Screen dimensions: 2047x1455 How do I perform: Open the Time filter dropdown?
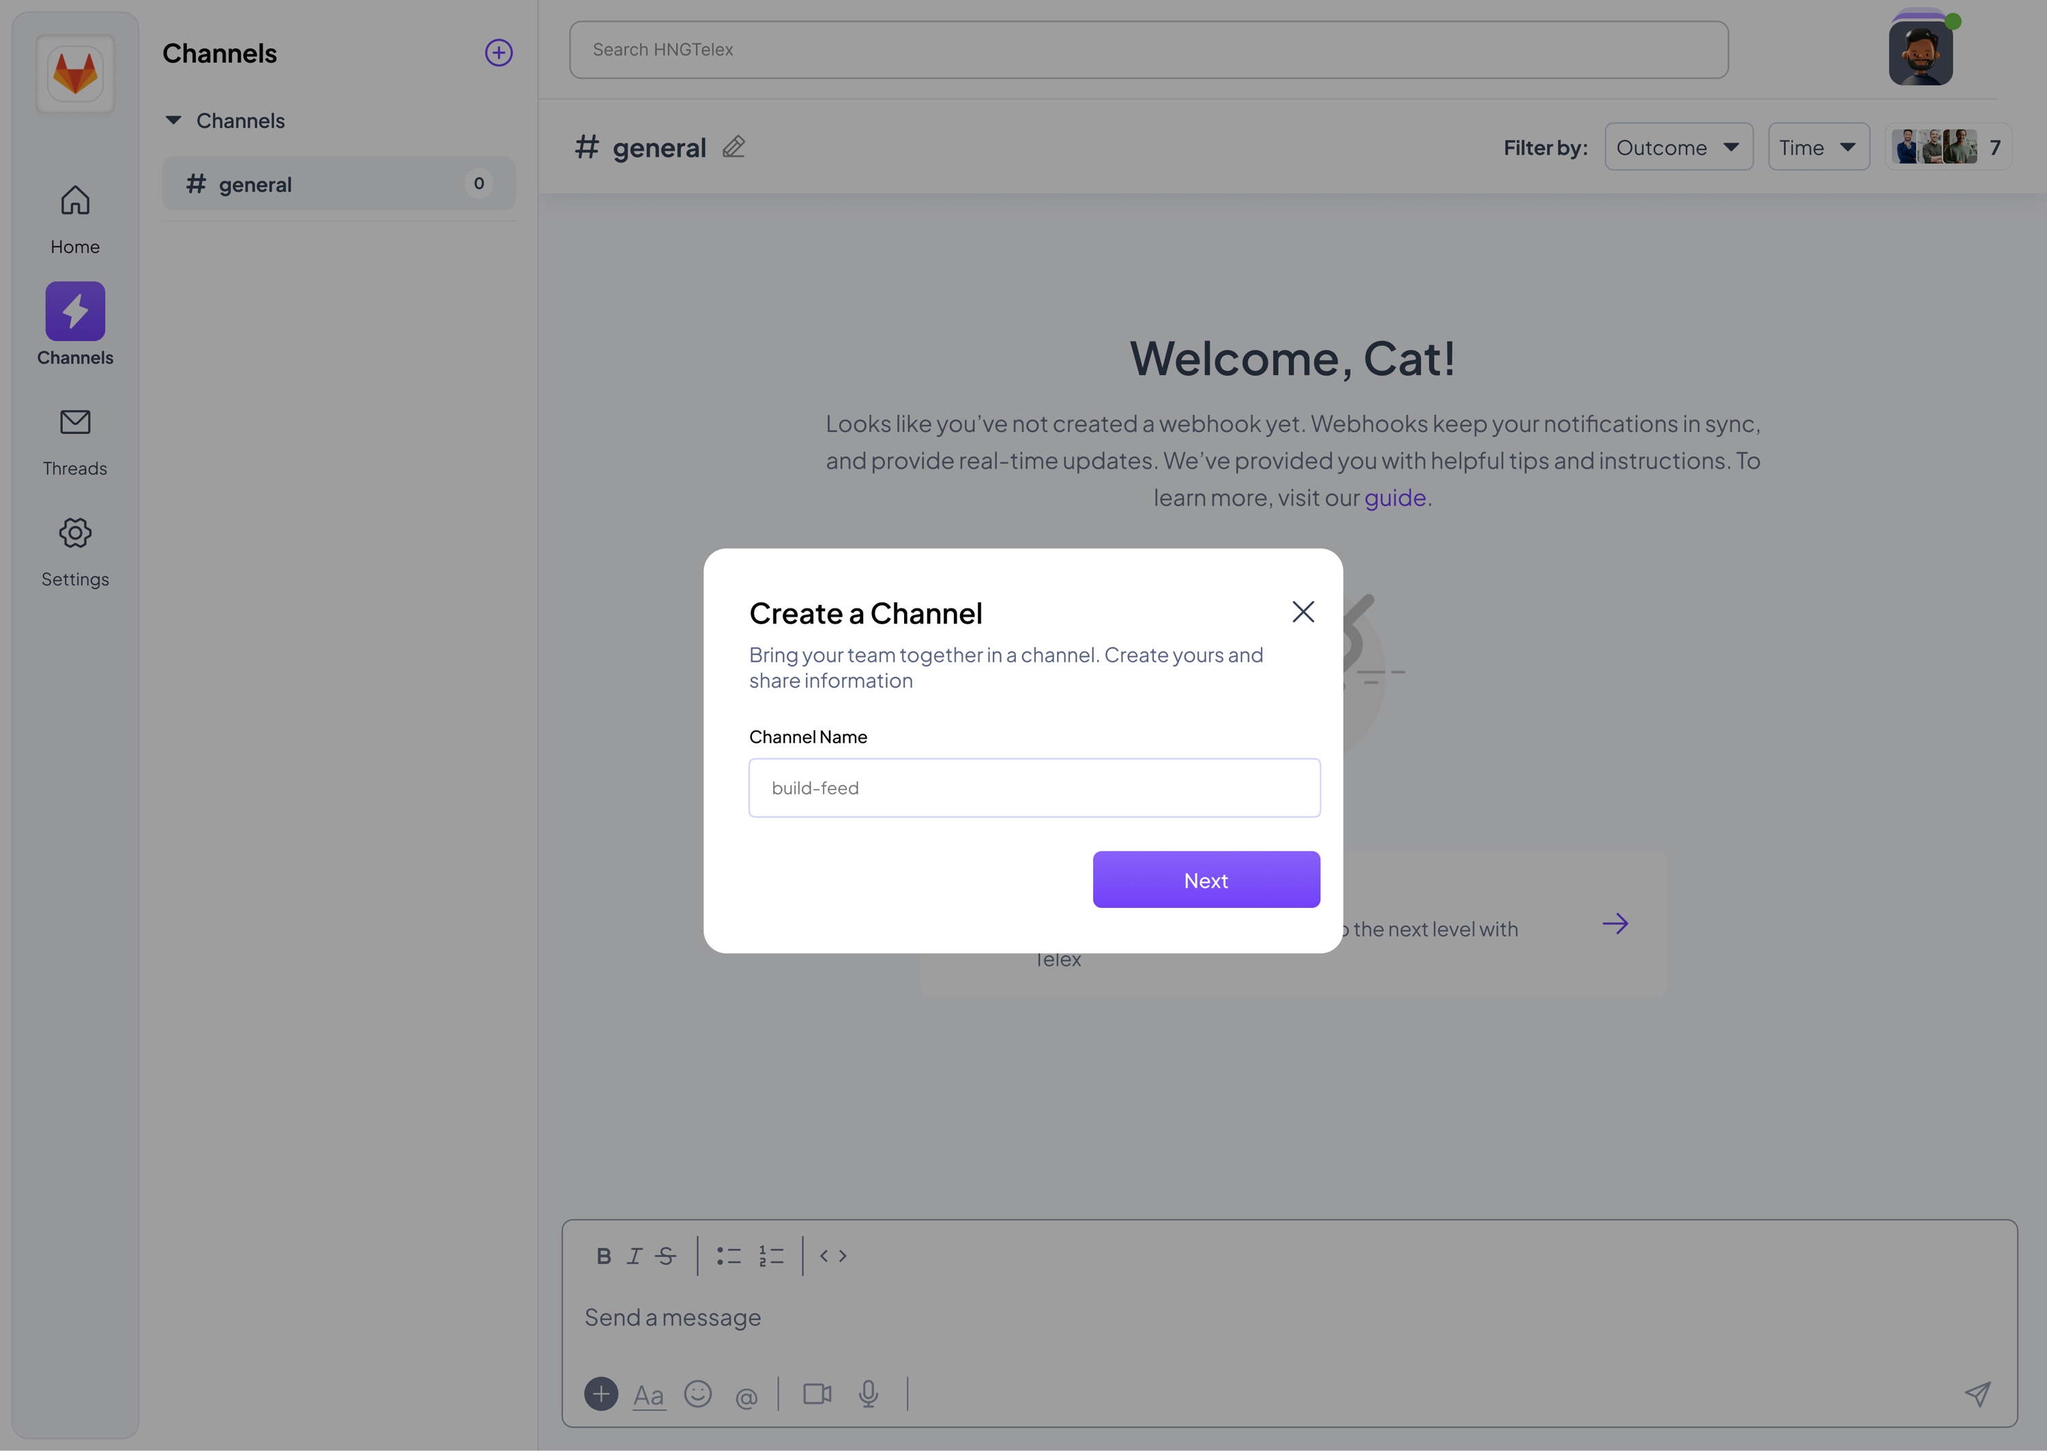[x=1818, y=147]
